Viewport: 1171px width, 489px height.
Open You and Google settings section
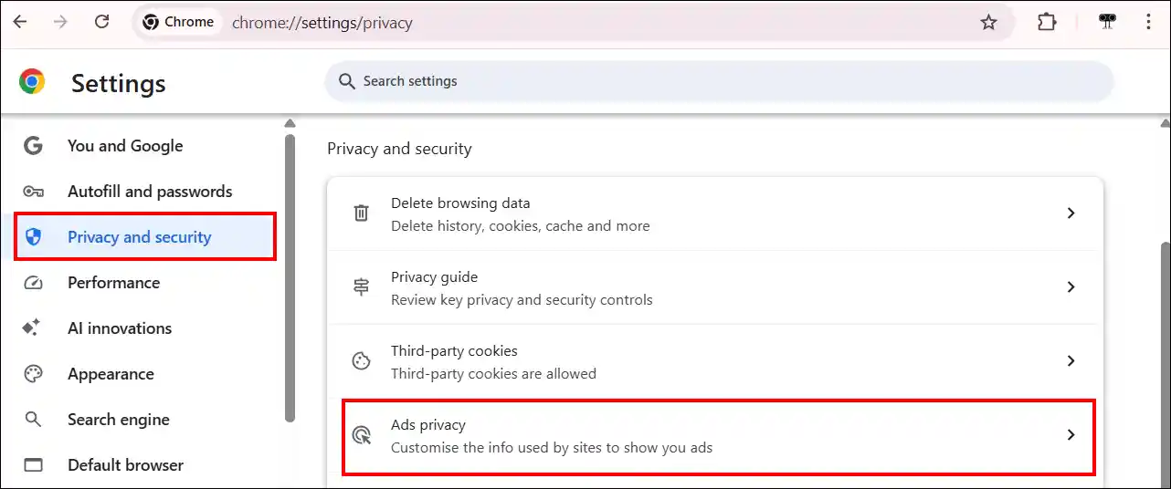point(125,146)
